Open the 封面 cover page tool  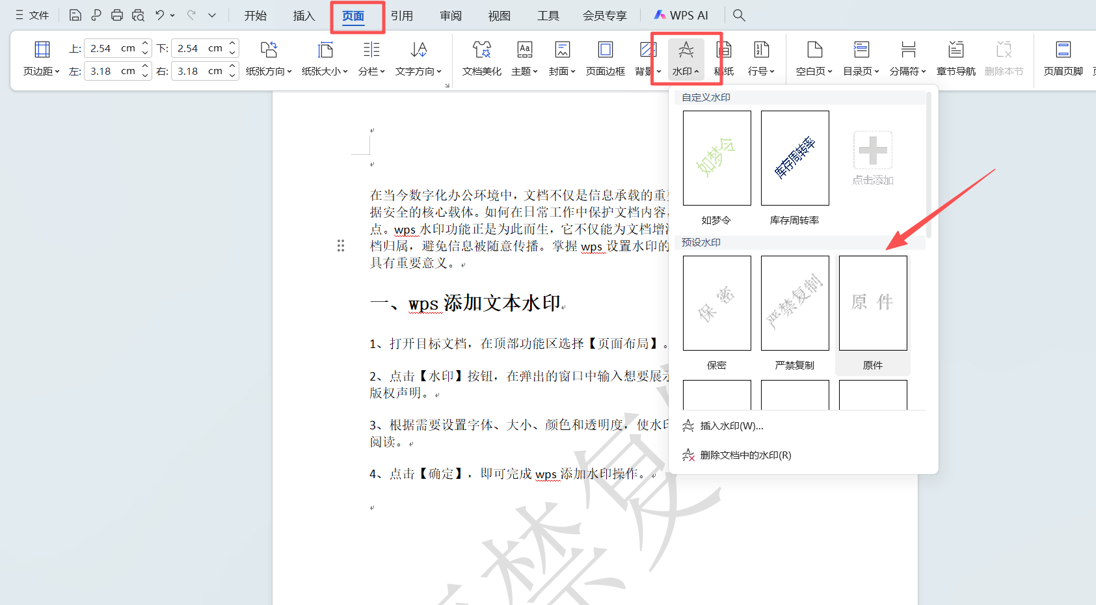click(x=562, y=59)
